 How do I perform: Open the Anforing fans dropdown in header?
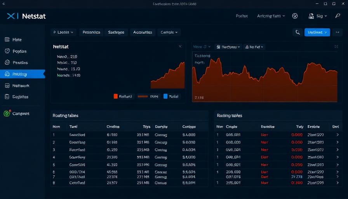coord(271,16)
